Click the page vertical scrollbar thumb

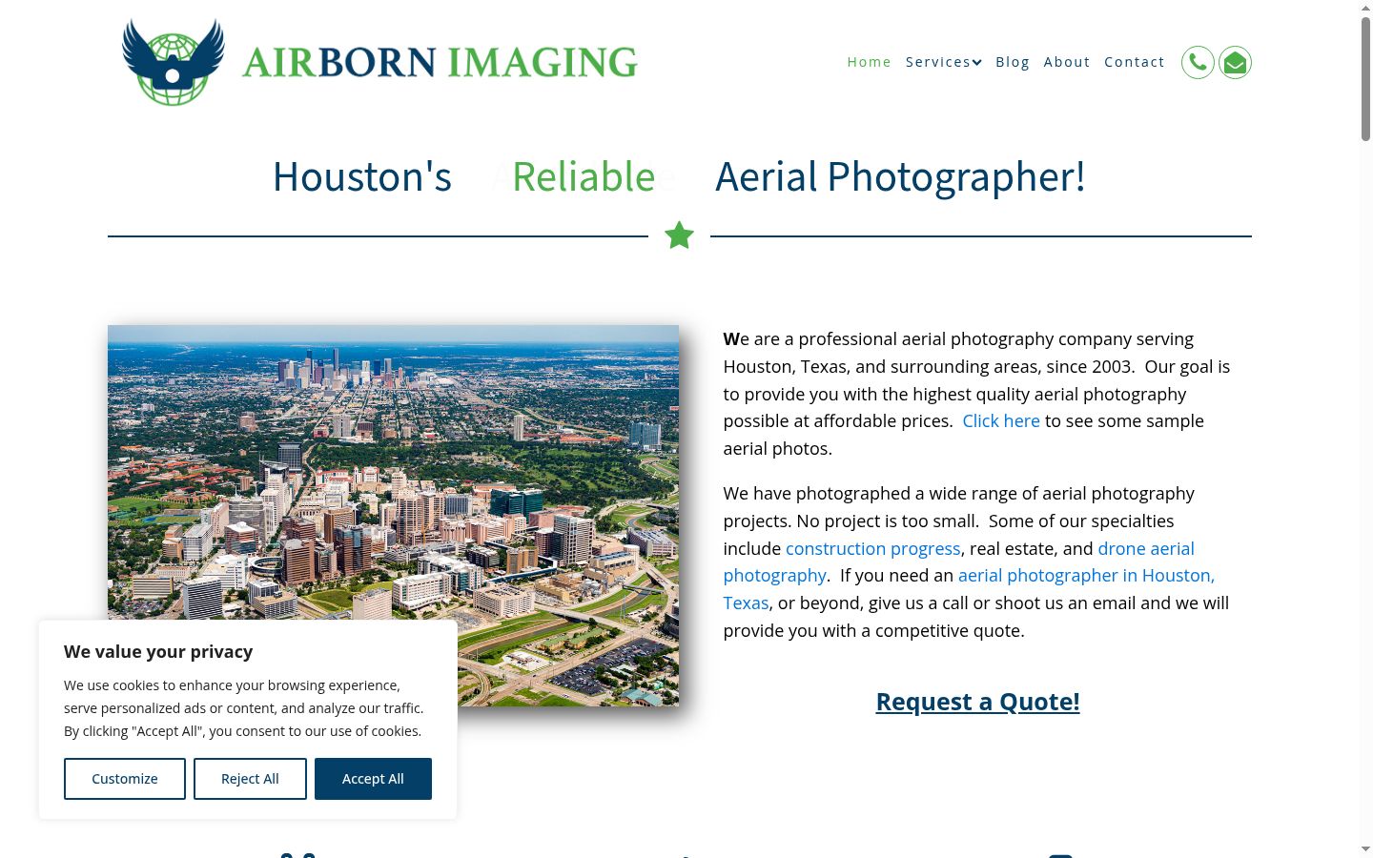point(1365,79)
